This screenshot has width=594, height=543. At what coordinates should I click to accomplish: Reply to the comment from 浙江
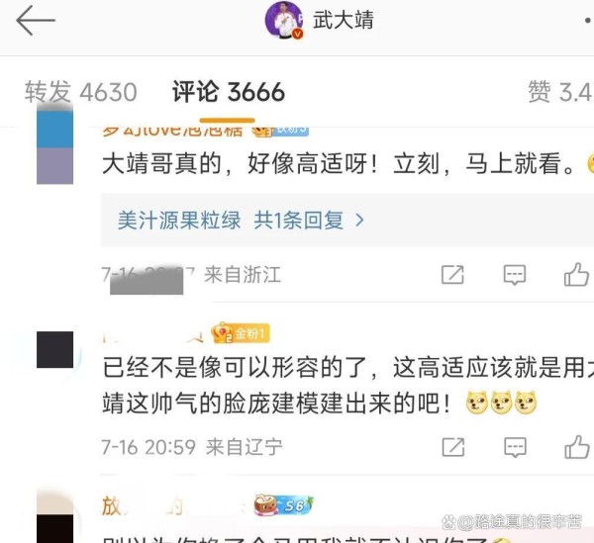pyautogui.click(x=515, y=275)
